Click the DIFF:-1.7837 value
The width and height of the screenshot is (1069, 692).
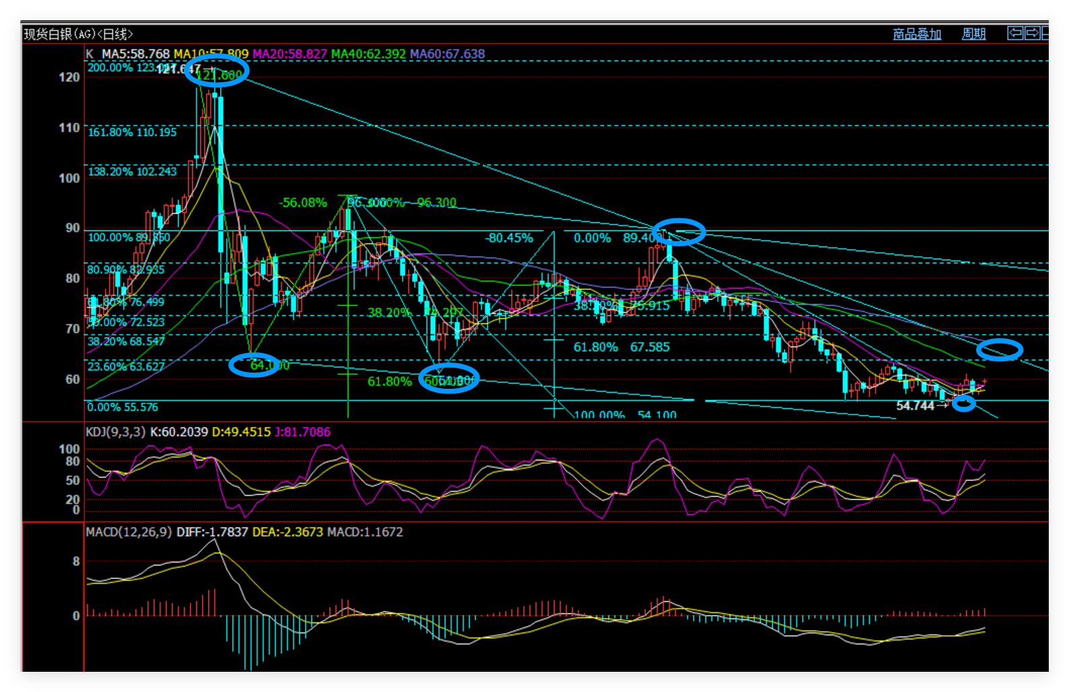(x=212, y=532)
